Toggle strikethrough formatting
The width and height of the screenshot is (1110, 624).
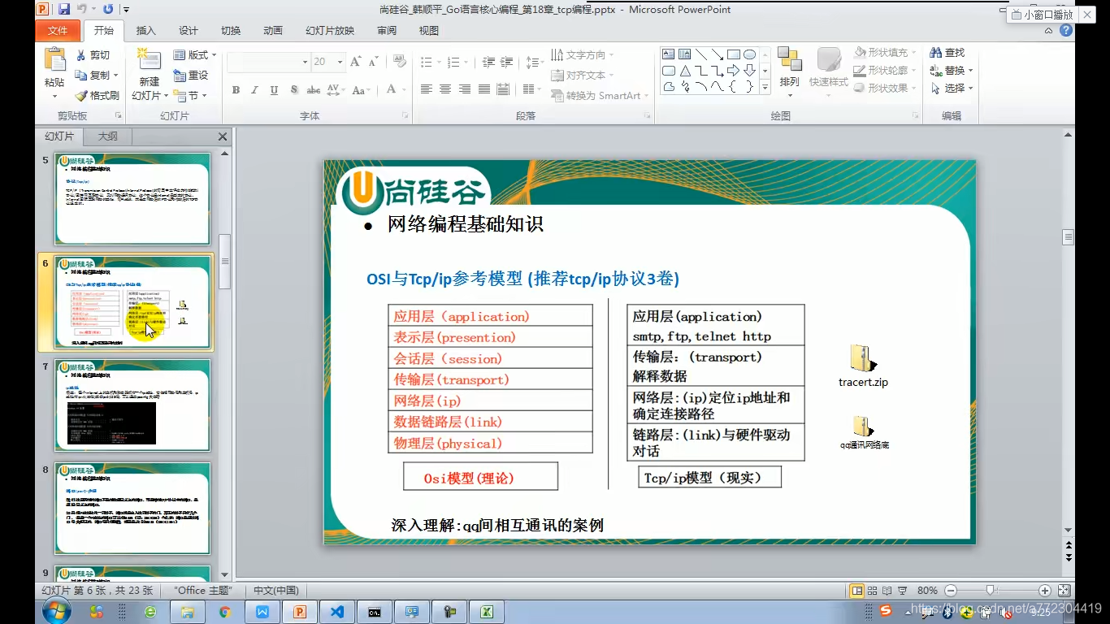click(312, 90)
